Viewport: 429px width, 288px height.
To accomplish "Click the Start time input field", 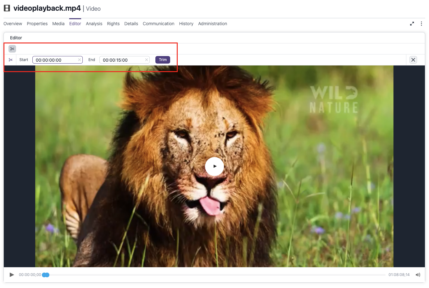I will point(55,60).
